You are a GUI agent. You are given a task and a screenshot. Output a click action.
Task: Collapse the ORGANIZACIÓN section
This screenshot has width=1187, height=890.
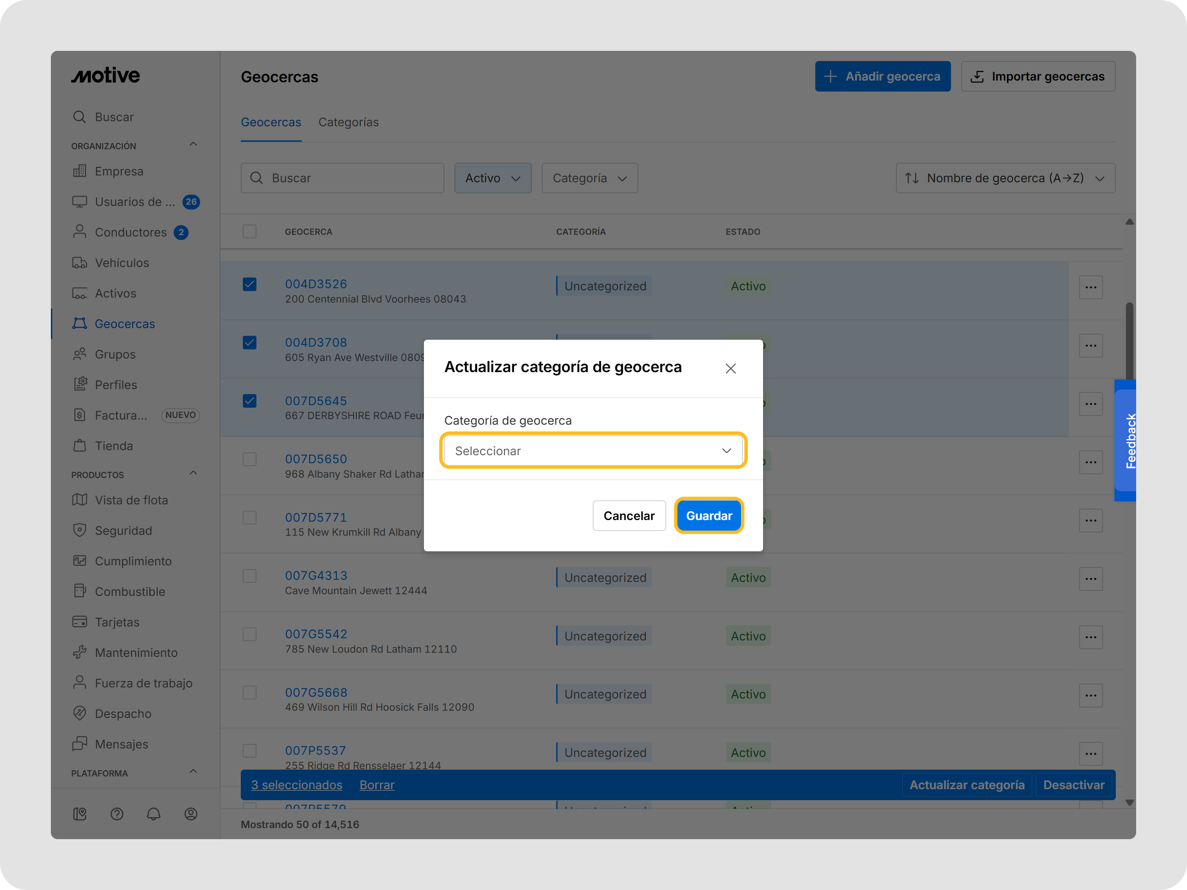click(x=193, y=144)
